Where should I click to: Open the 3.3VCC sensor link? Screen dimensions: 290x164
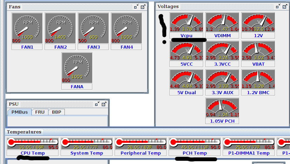222,64
